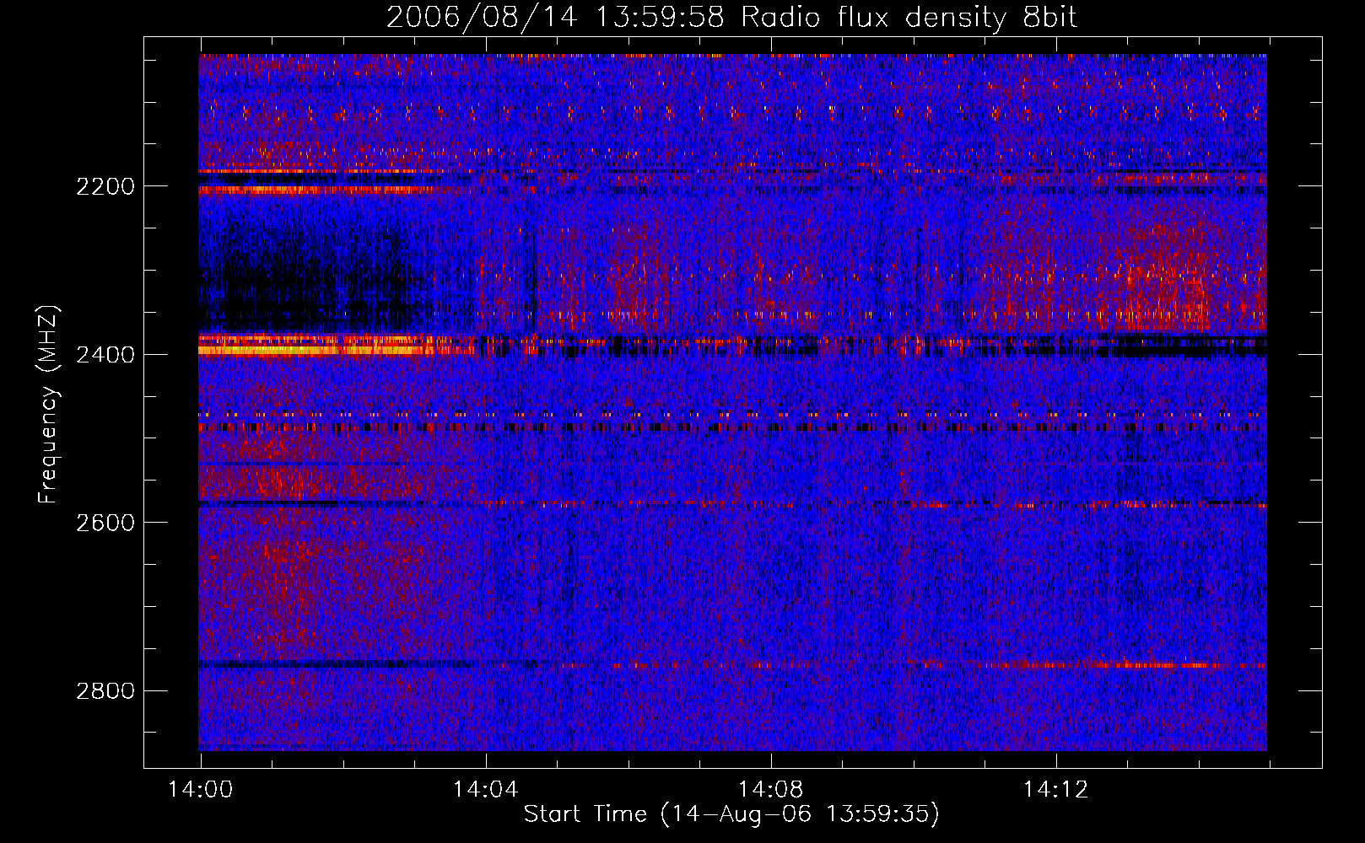Screen dimensions: 1365x843
Task: Click the 14:12 time tick label
Action: point(1055,790)
